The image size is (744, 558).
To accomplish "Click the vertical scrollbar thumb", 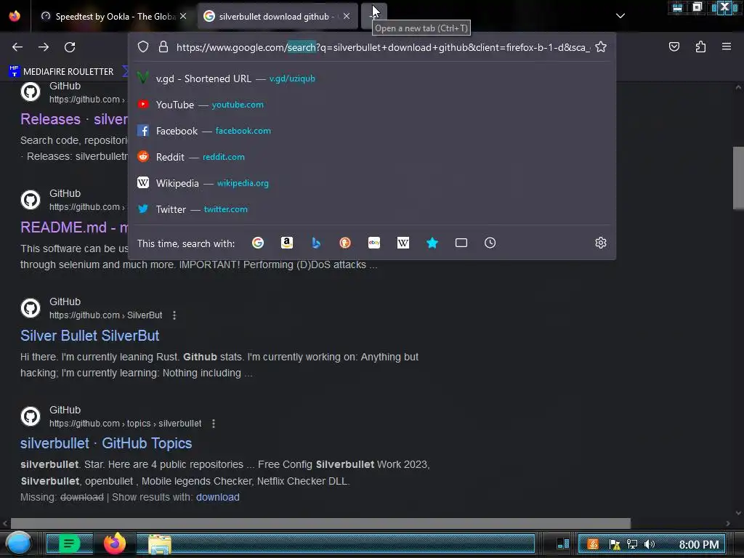I will [738, 177].
